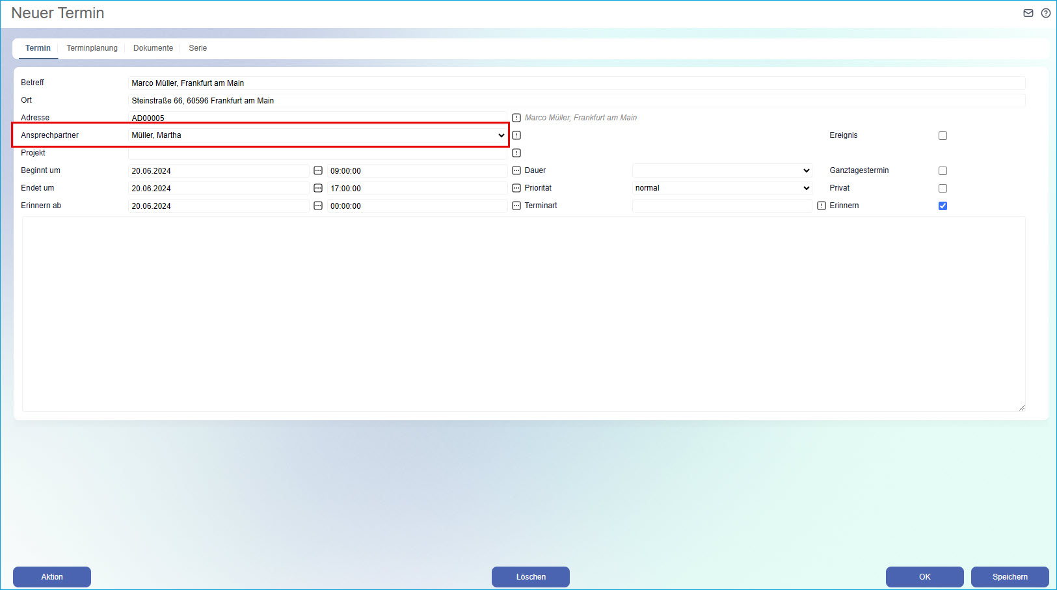Click the Ort field with Steinstraße 66
1057x590 pixels.
[x=576, y=100]
